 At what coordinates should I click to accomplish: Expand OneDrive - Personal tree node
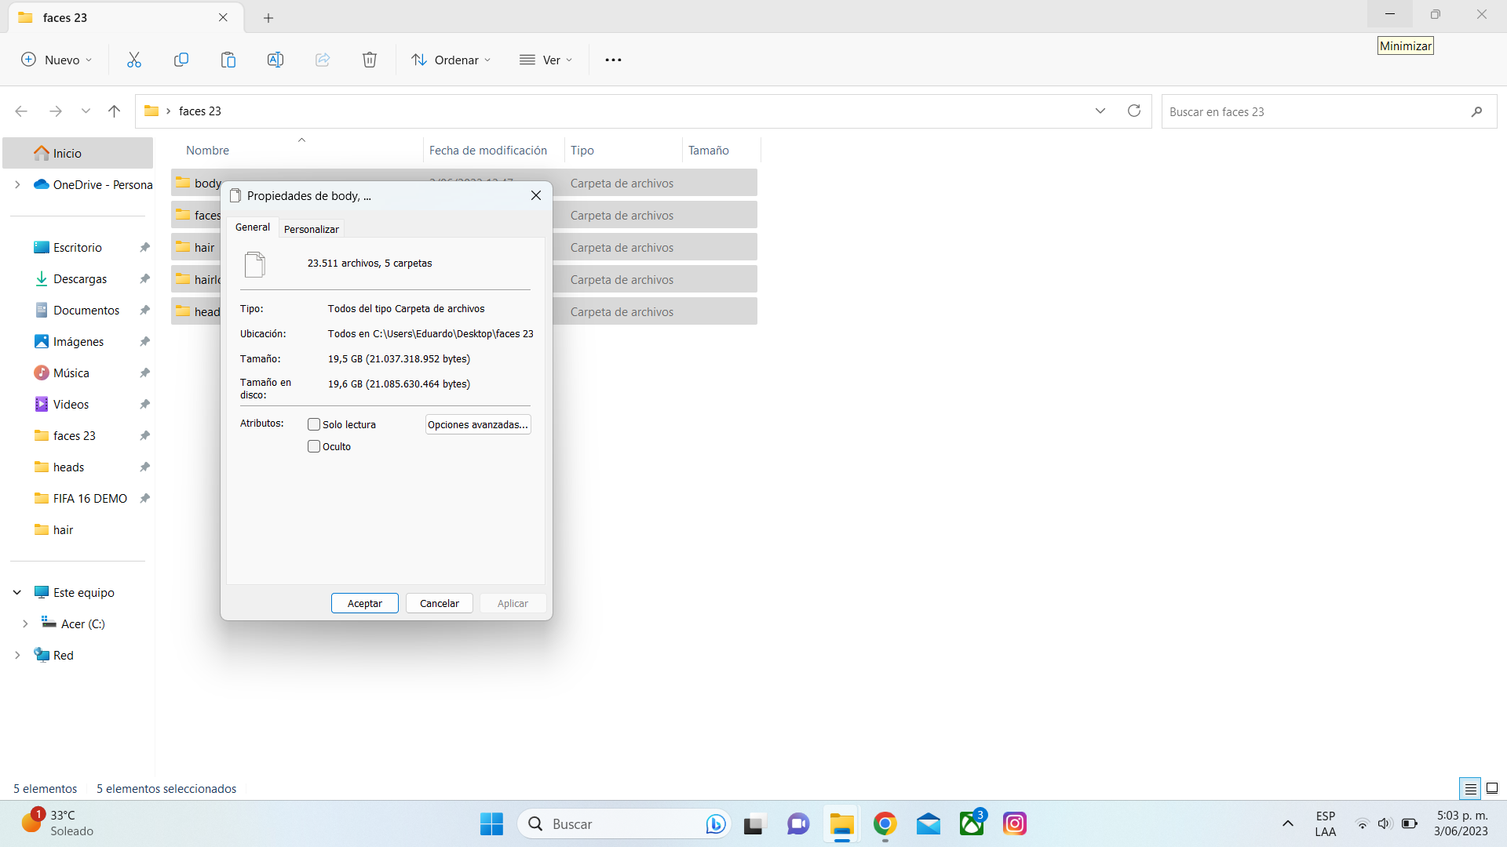tap(17, 184)
